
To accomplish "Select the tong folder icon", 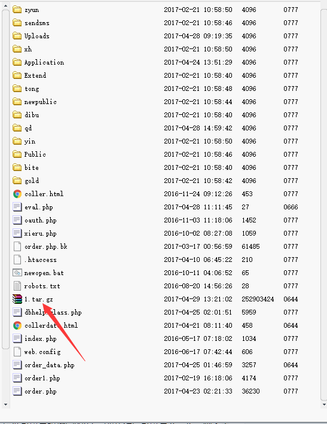I will pyautogui.click(x=17, y=89).
